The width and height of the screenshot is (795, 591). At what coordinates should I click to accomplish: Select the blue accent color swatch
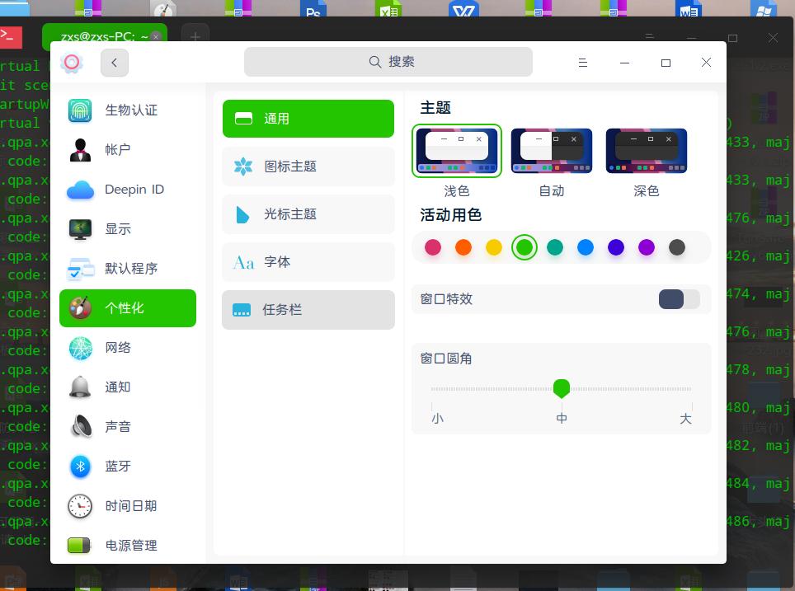[586, 246]
